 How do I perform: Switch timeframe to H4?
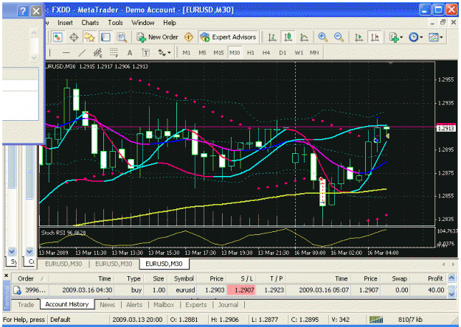[x=266, y=53]
